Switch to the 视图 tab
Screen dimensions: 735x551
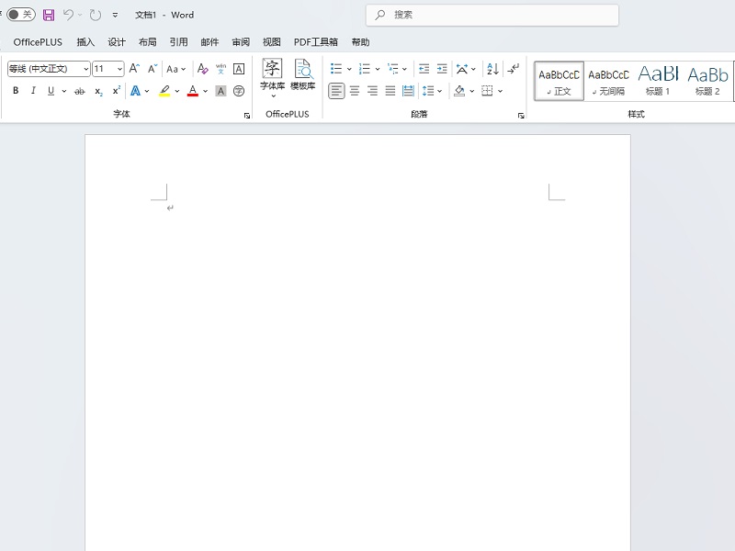(x=272, y=42)
